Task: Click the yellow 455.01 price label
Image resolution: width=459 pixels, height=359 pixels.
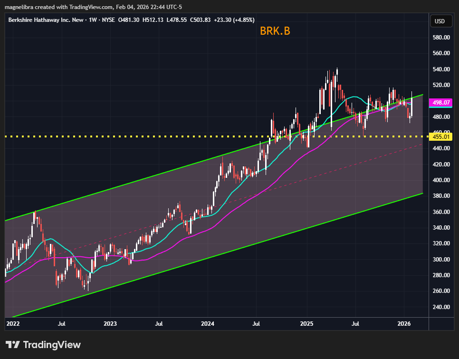Action: (440, 137)
